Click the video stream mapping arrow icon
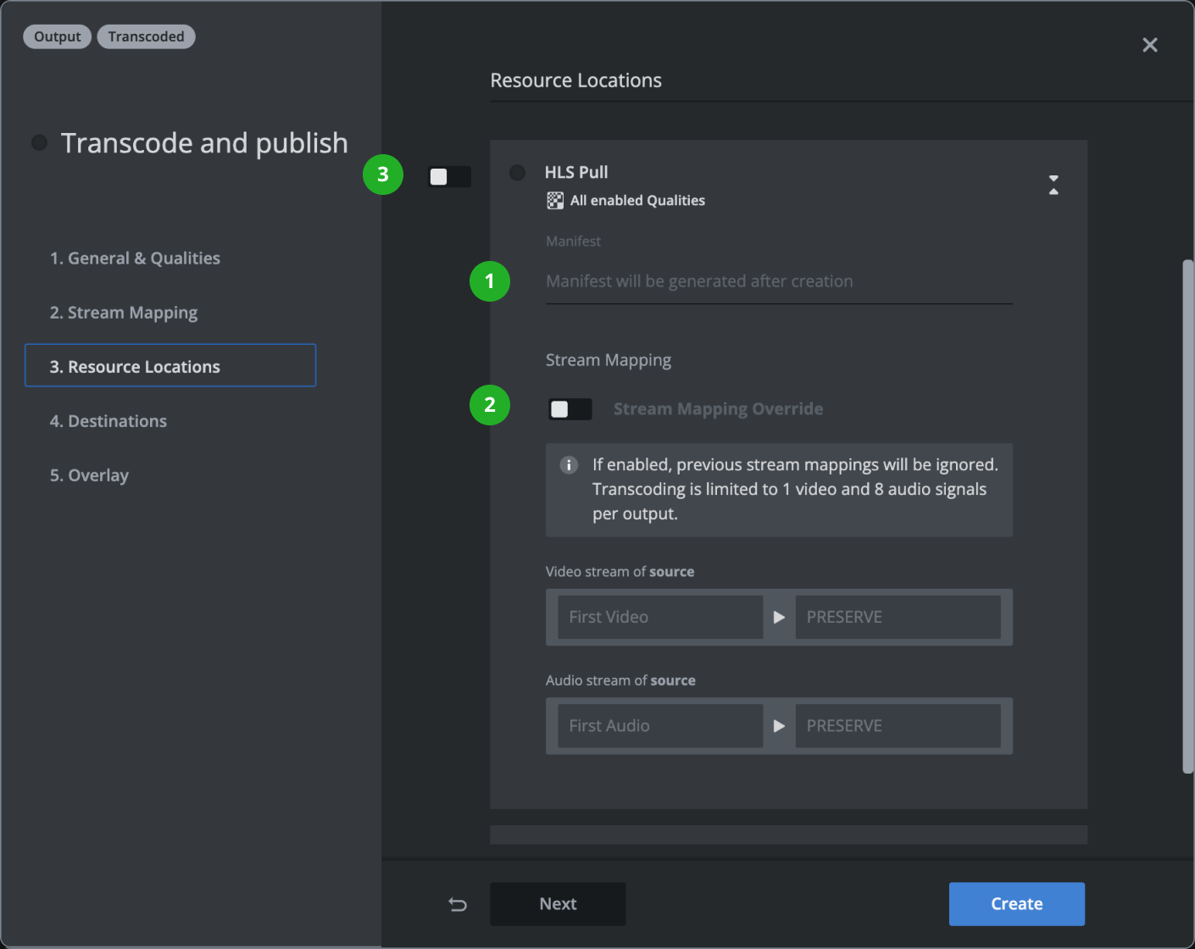Viewport: 1195px width, 949px height. click(779, 618)
